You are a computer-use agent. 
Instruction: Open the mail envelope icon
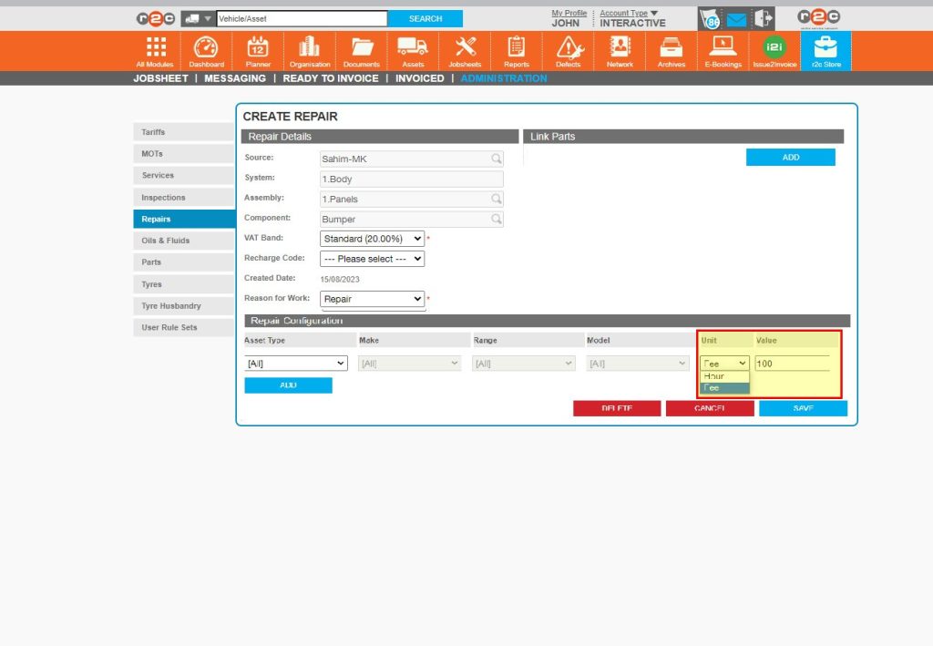[736, 20]
